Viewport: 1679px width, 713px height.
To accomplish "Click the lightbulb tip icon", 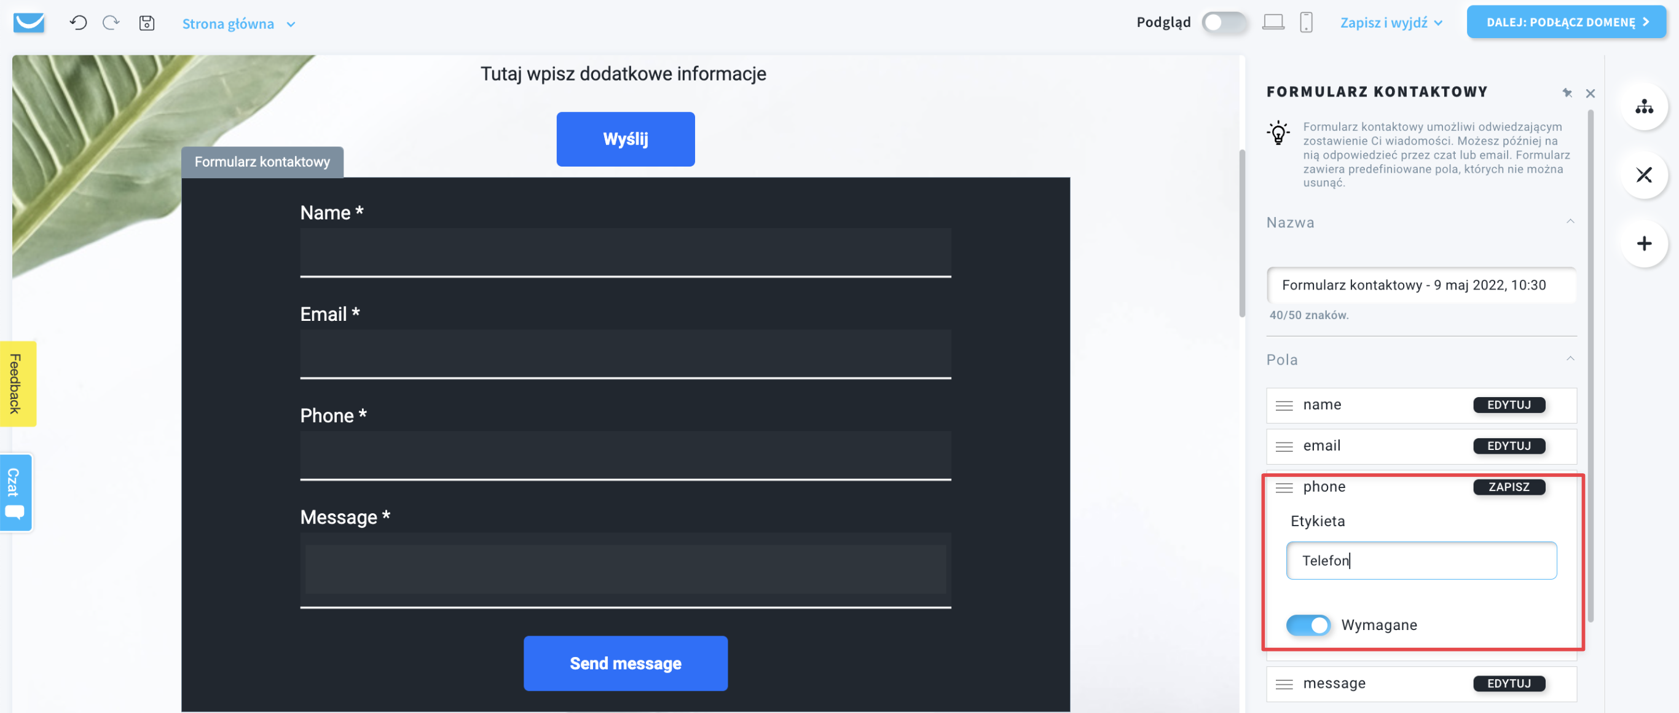I will tap(1278, 132).
